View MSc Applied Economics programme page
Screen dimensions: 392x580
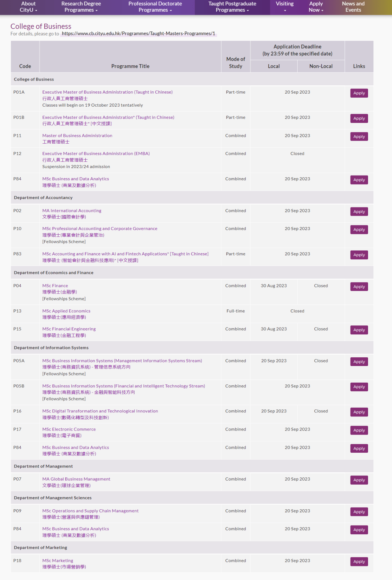pos(66,311)
